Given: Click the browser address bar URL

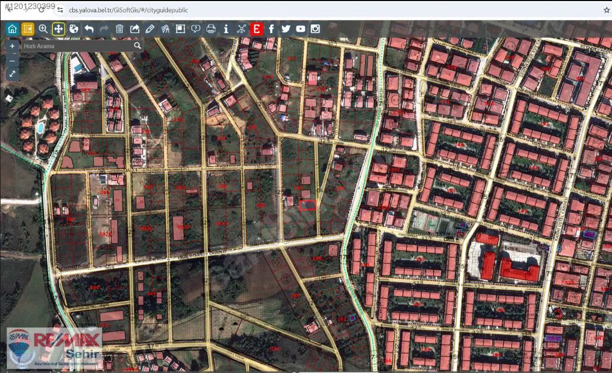Looking at the screenshot, I should tap(128, 10).
